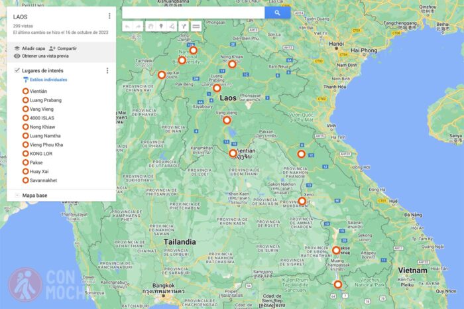Select the hand pan tool
464x309 pixels.
(x=150, y=27)
